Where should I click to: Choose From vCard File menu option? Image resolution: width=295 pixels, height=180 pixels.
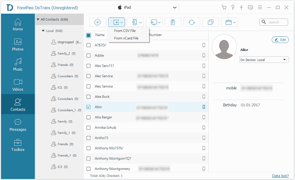click(126, 38)
